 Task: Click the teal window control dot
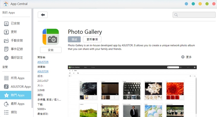tap(193, 4)
